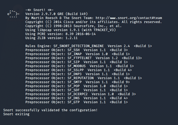The height and width of the screenshot is (125, 178).
Task: Click the Rules Engine SF_SNORT_DETECTION_ENGINE line
Action: point(88,46)
